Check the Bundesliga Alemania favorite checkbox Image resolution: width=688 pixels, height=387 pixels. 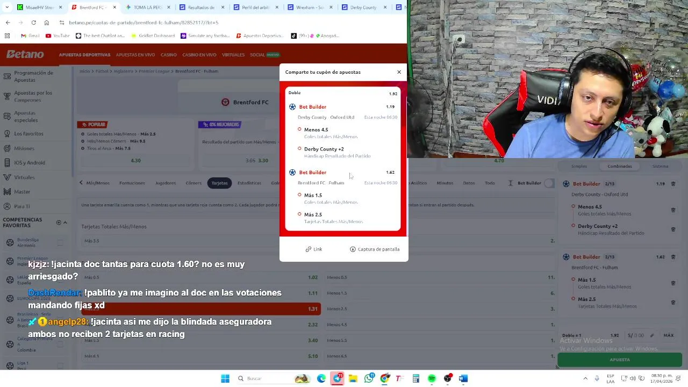pos(60,242)
